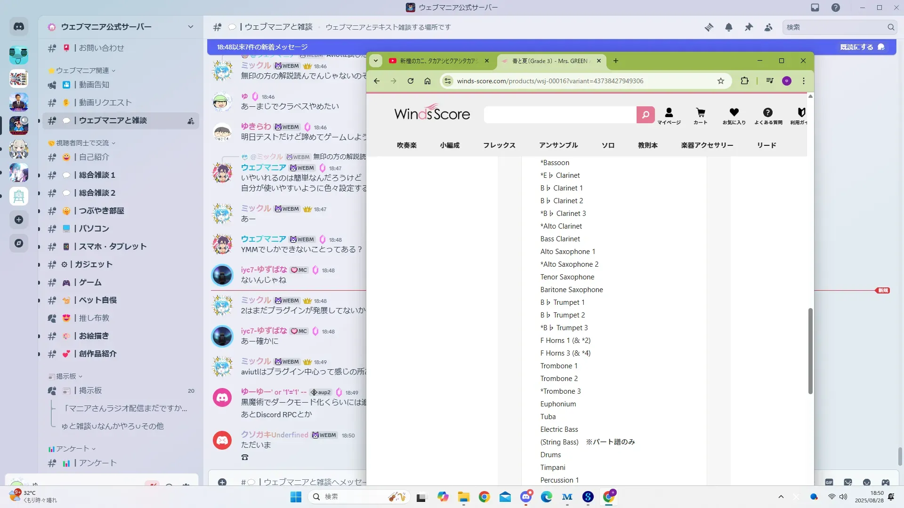Open the 総合雑談1 channel

(x=97, y=175)
